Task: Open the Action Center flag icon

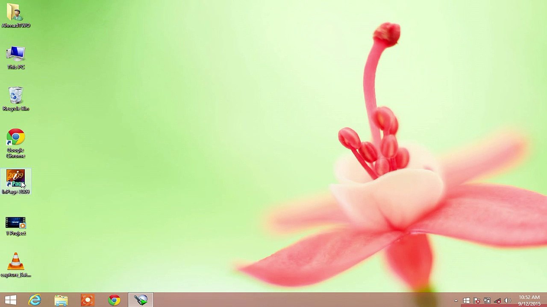Action: (x=476, y=301)
